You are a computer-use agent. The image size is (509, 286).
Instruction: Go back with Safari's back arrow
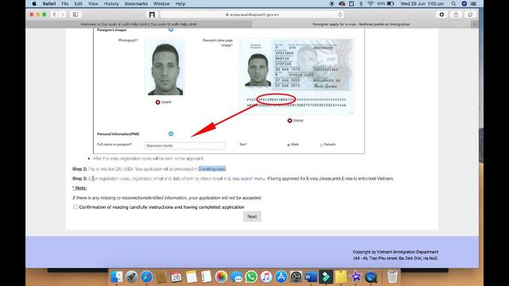click(55, 14)
